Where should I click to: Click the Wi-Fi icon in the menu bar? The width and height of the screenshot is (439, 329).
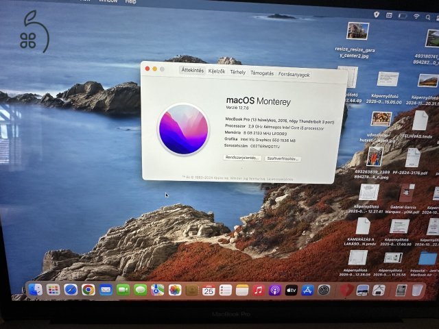(416, 16)
